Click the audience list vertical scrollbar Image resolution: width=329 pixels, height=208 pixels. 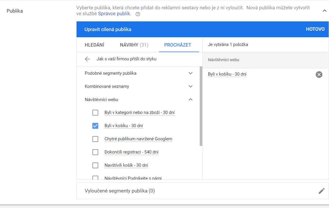click(x=201, y=106)
